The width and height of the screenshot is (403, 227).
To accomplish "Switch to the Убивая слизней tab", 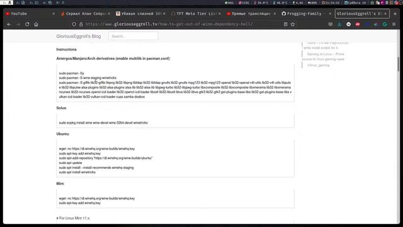I will point(141,14).
